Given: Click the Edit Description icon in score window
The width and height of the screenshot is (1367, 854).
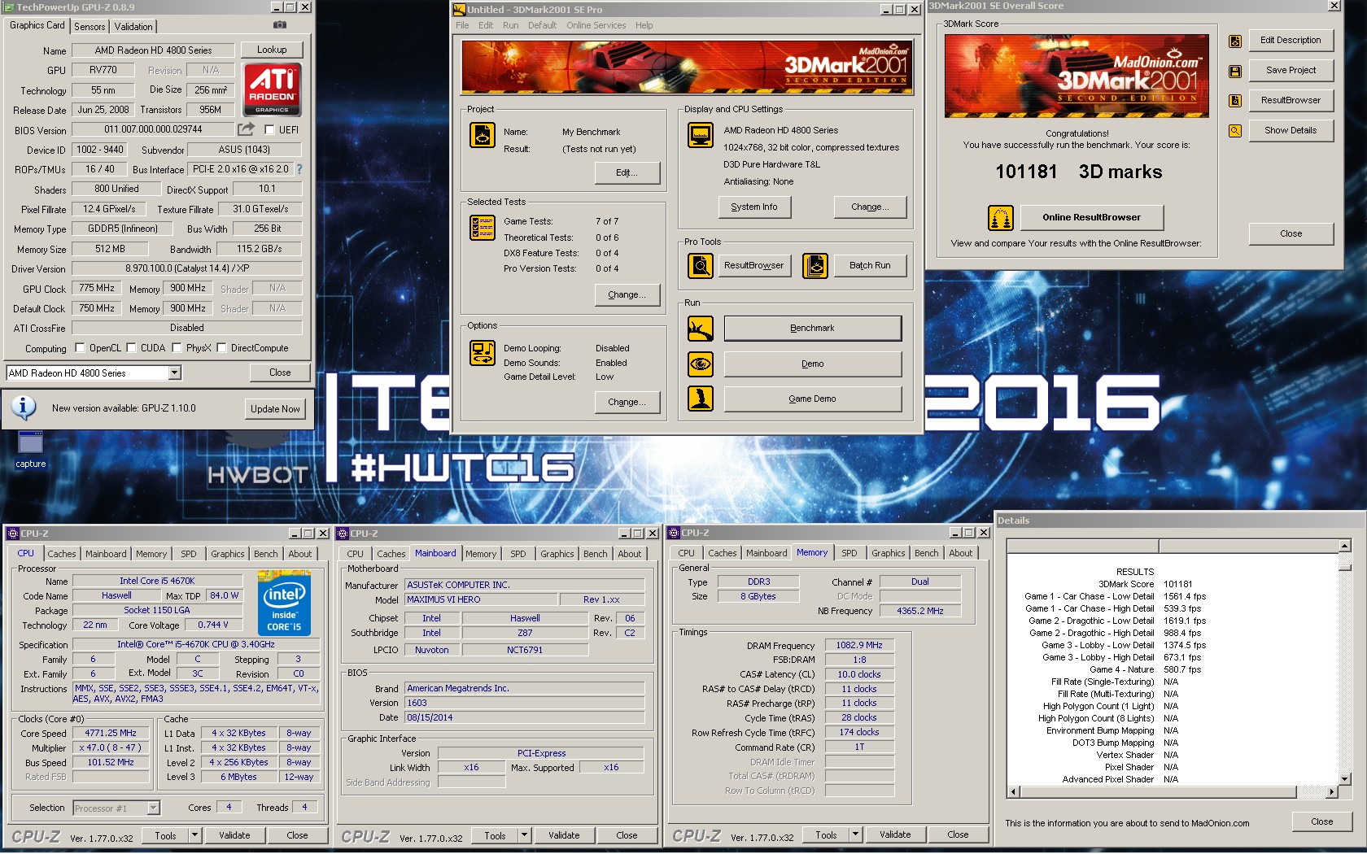Looking at the screenshot, I should point(1235,41).
